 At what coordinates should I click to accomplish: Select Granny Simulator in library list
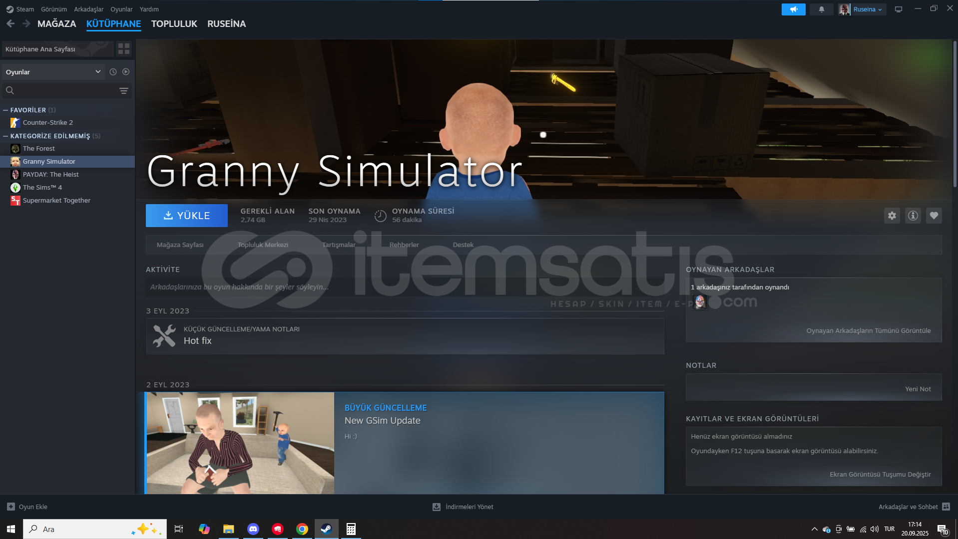point(67,161)
